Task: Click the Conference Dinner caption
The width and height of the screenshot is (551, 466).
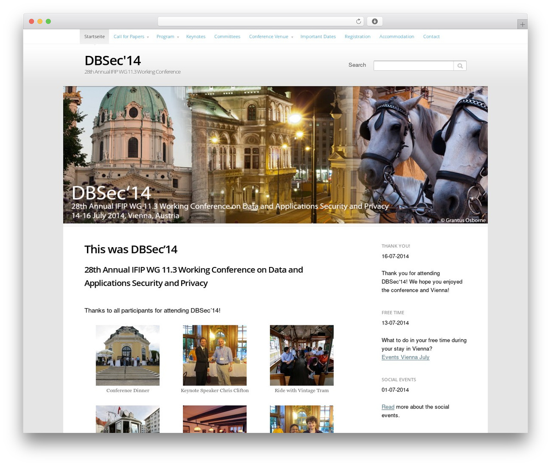Action: click(128, 390)
